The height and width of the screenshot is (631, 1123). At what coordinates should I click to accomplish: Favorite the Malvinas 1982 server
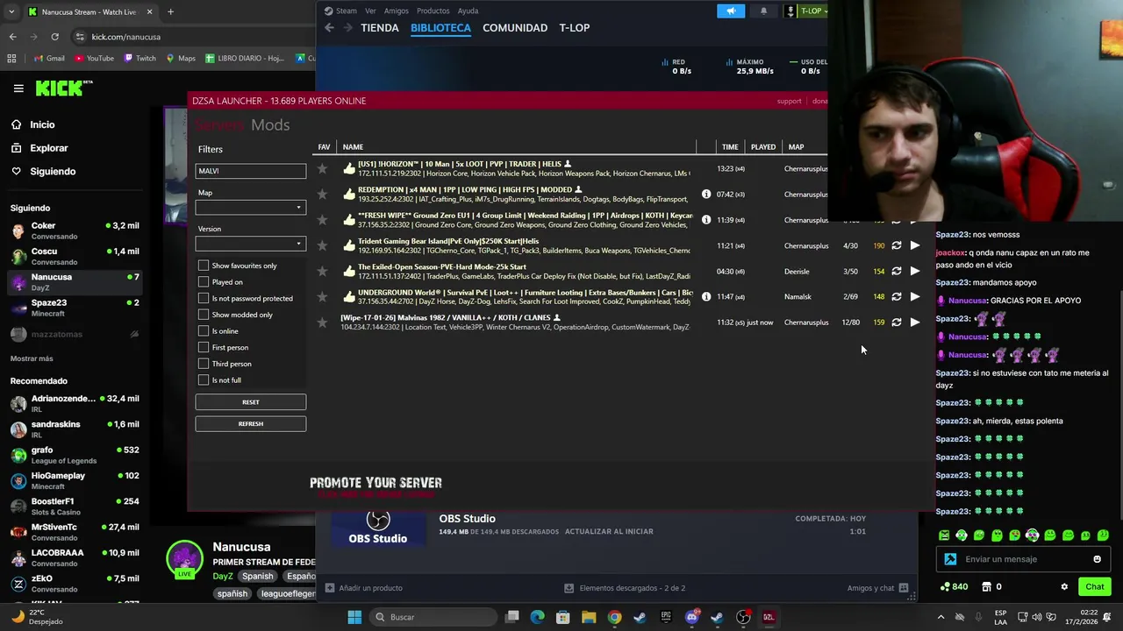[x=322, y=323]
